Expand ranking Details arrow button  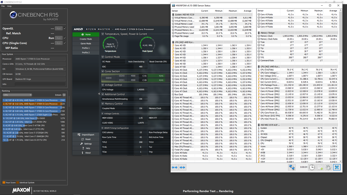pos(64,95)
